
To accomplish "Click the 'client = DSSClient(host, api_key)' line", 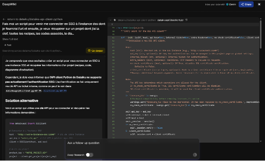I will (x=28, y=142).
